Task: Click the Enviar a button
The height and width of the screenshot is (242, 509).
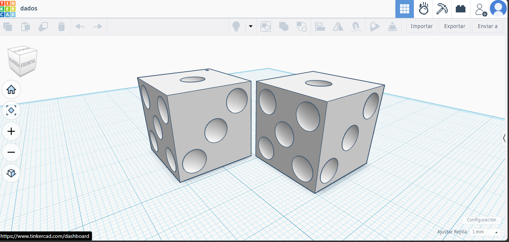Action: click(x=488, y=27)
